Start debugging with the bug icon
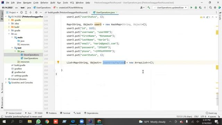 click(x=196, y=8)
